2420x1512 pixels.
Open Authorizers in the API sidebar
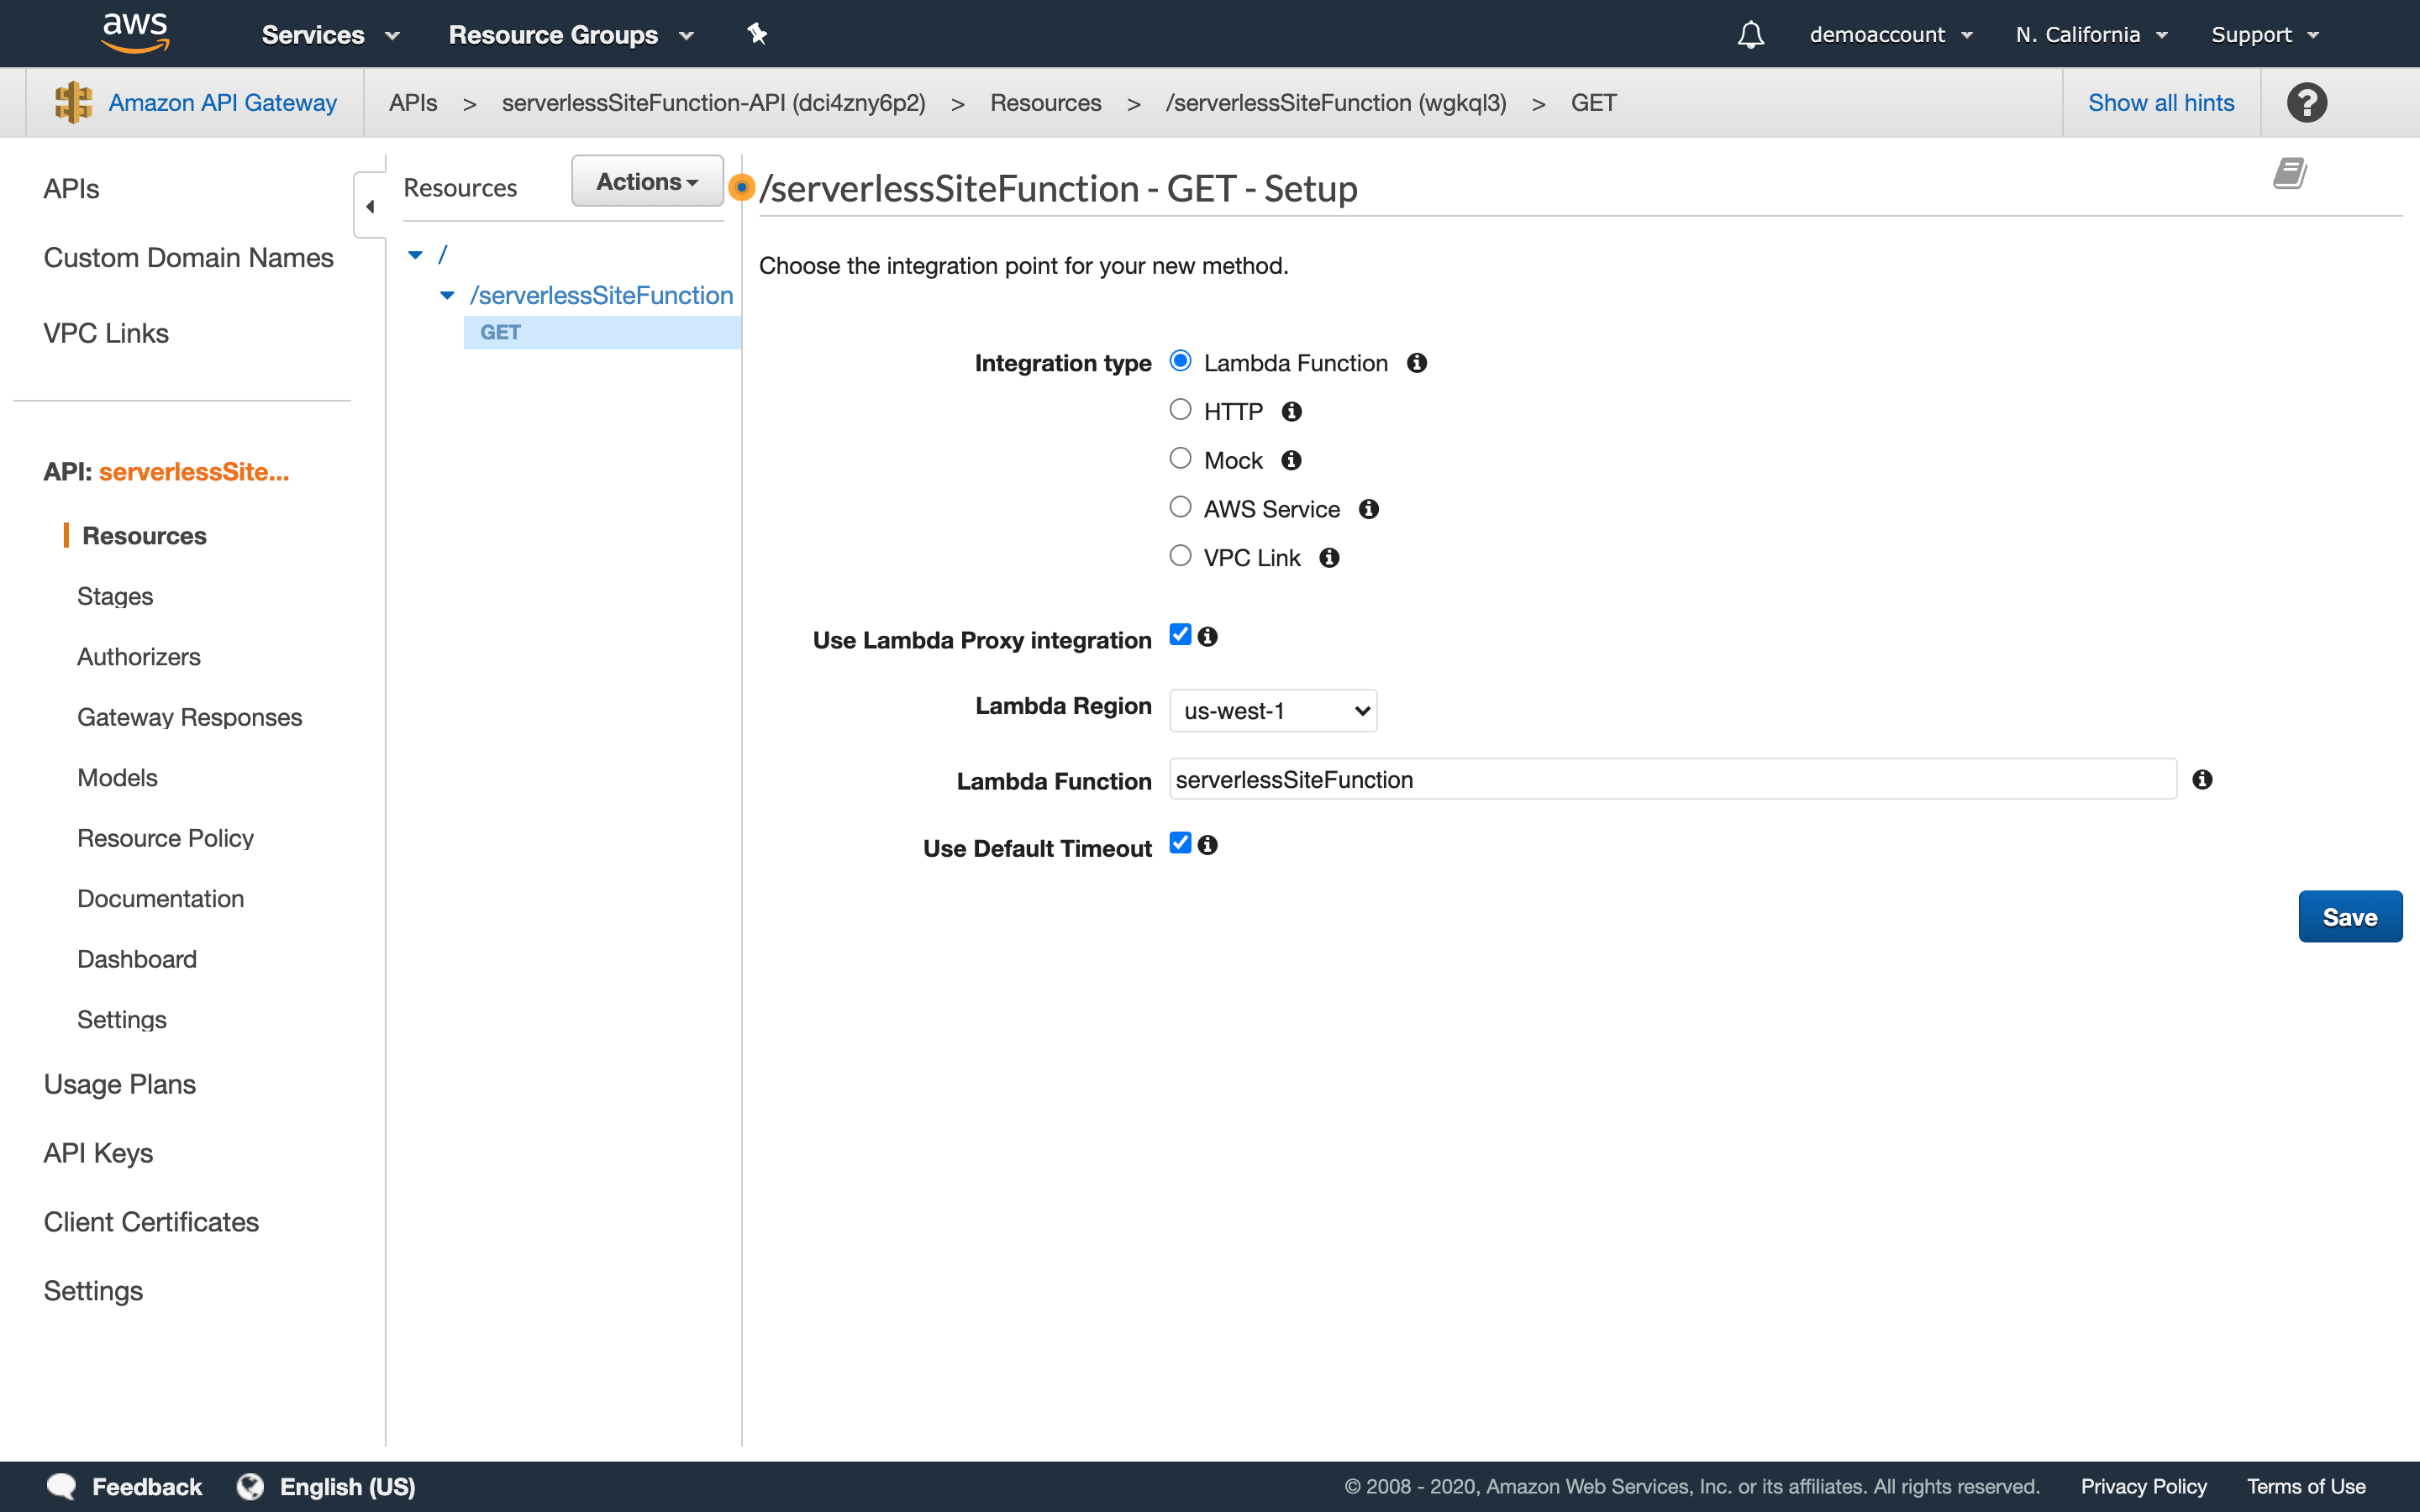point(139,657)
